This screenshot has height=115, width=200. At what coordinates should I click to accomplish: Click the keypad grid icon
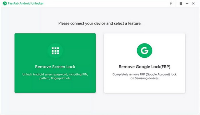(55, 51)
